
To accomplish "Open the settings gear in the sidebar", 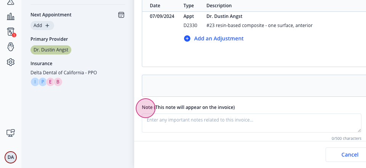I will tap(11, 62).
